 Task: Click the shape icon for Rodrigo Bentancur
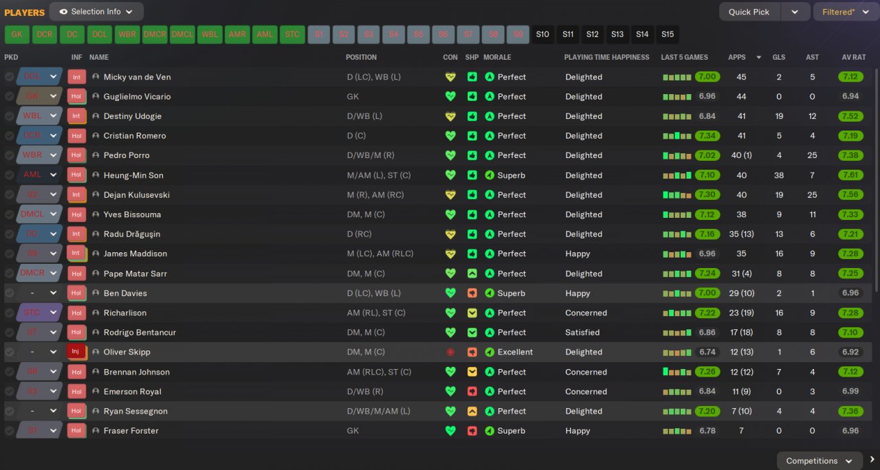tap(472, 332)
